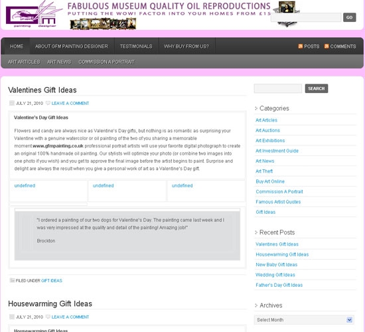The image size is (365, 332).
Task: Go to Why Buy From Us page
Action: pyautogui.click(x=186, y=46)
